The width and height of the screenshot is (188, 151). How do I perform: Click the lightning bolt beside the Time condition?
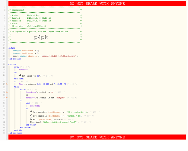[7, 84]
